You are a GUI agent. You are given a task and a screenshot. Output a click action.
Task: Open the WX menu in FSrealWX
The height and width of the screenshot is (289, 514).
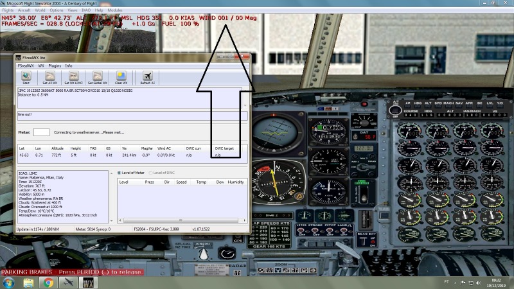point(41,66)
